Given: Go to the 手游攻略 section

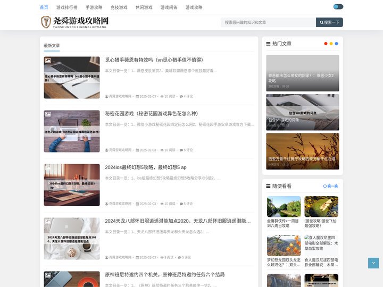Looking at the screenshot, I should pyautogui.click(x=94, y=7).
